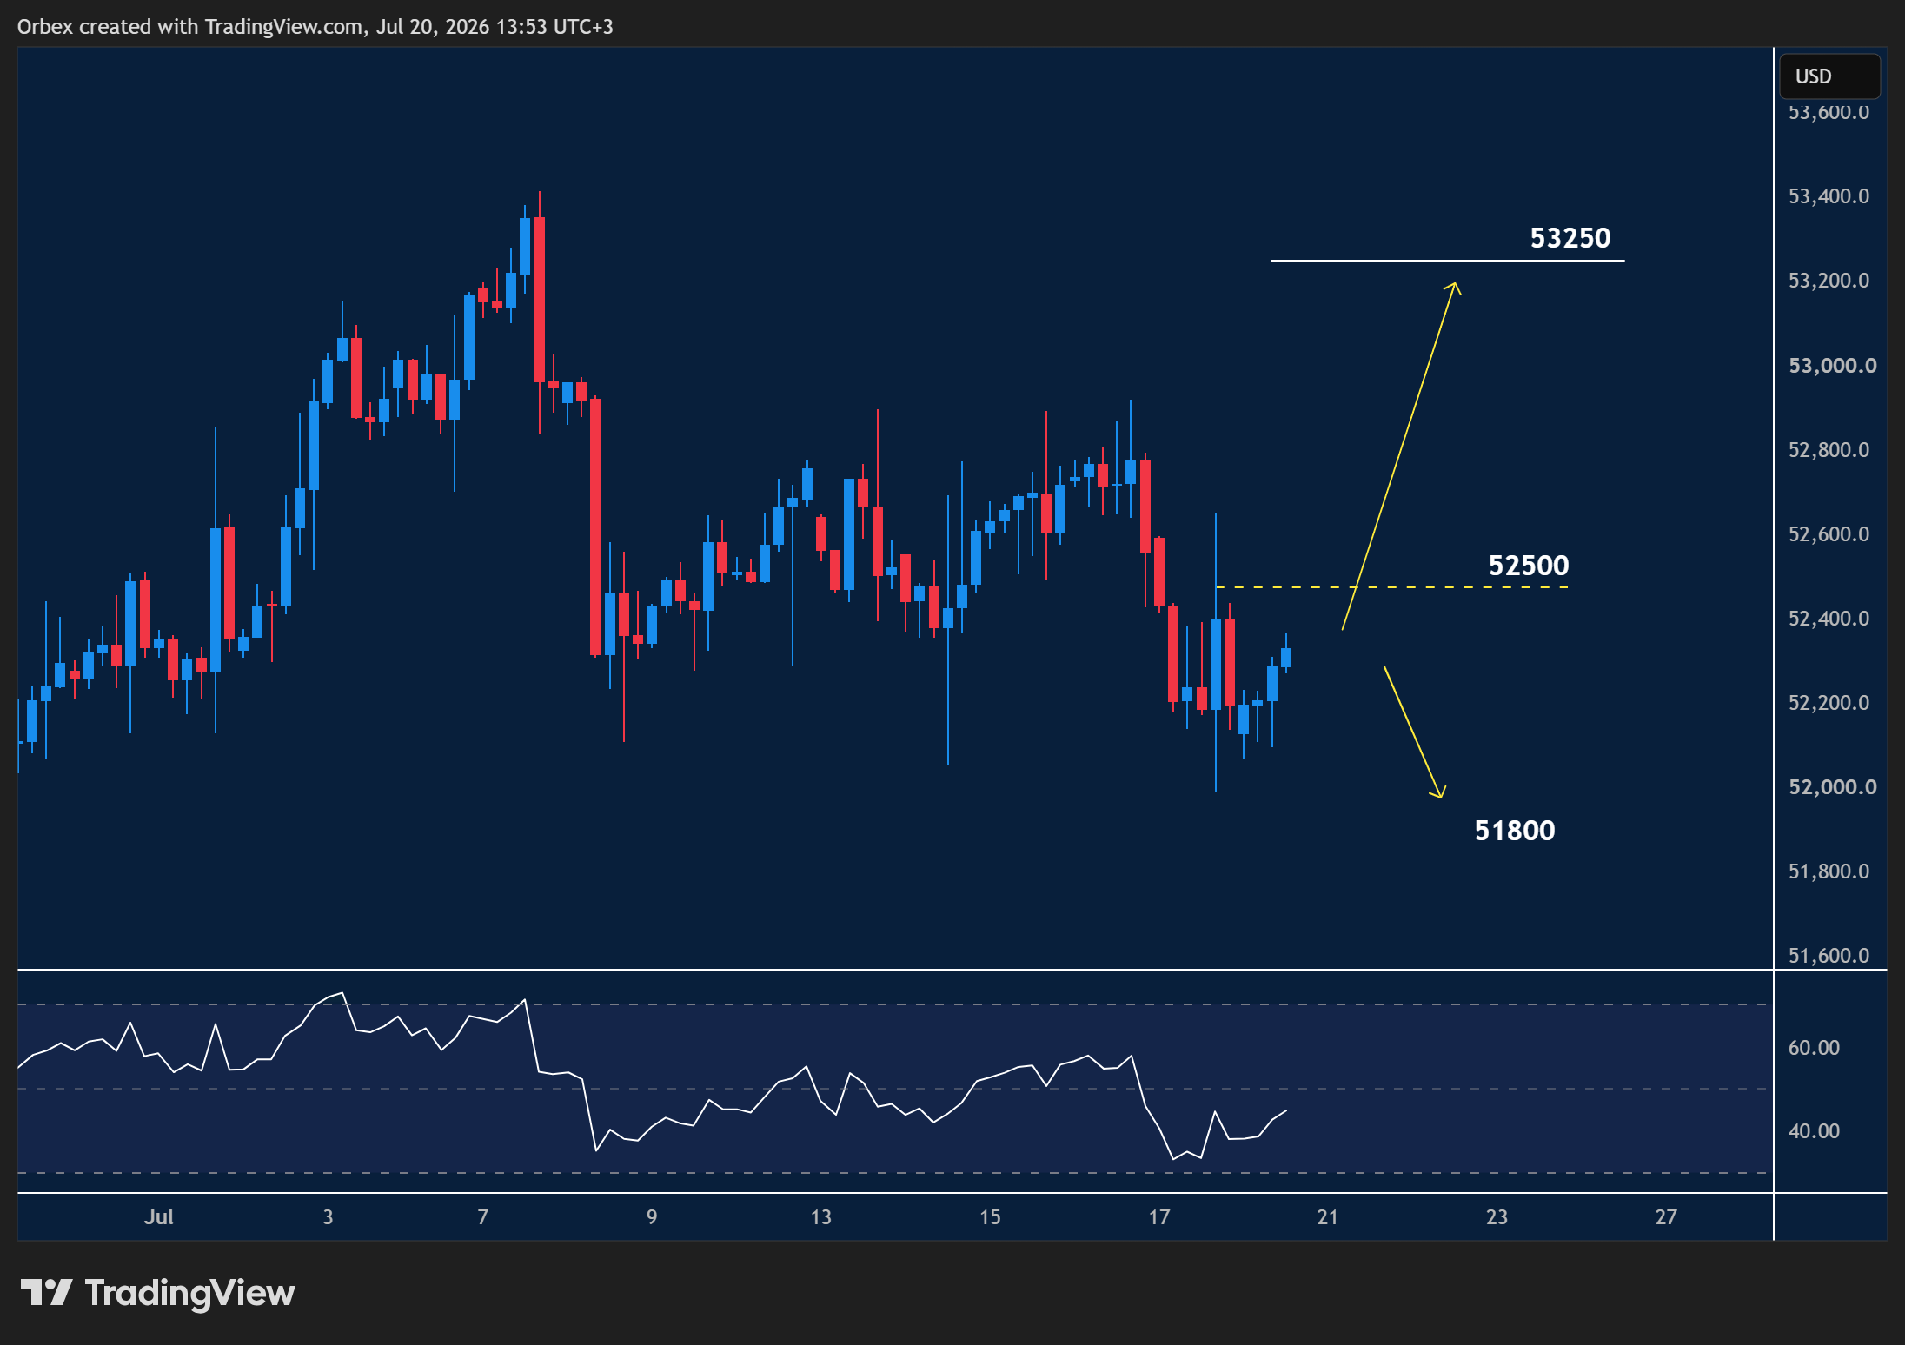Click the 51,800.0 price axis value
Screen dimensions: 1905x1345
point(1829,871)
